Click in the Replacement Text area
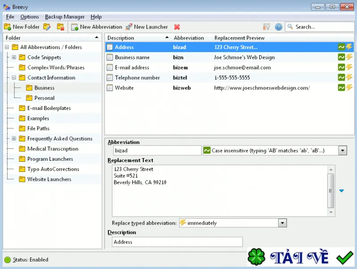This screenshot has height=269, width=357. (220, 191)
